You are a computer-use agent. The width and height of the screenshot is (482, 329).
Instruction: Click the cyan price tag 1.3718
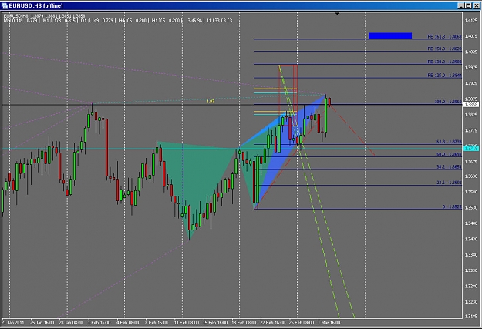pos(471,149)
